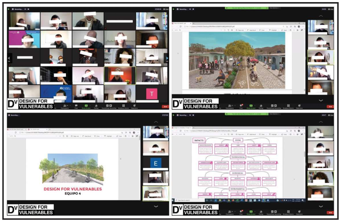The width and height of the screenshot is (341, 222).
Task: Open Polling in the top-right meeting toolbar
Action: tap(260, 106)
